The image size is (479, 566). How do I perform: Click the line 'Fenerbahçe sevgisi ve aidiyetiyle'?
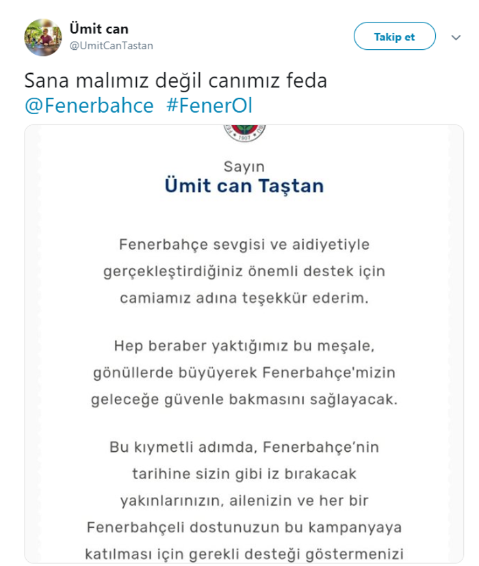point(244,244)
